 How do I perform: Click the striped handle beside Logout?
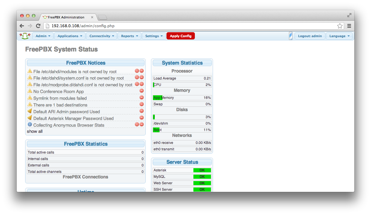(291, 36)
